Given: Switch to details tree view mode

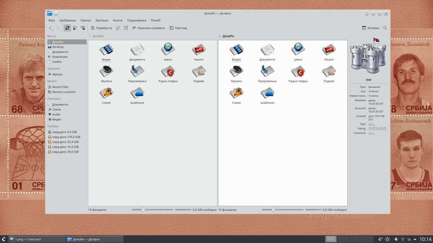Looking at the screenshot, I should tap(82, 28).
